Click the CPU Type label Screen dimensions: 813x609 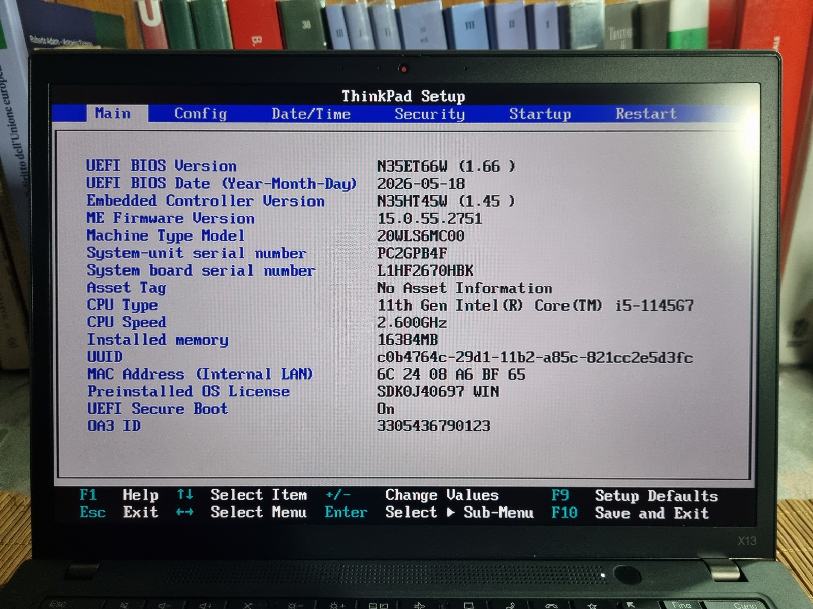pos(122,306)
